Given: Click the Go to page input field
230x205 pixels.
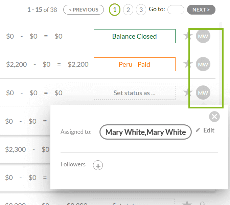Looking at the screenshot, I should (176, 10).
